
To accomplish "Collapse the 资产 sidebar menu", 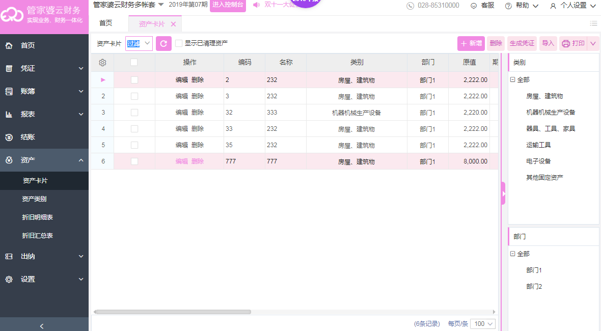I will click(x=81, y=160).
